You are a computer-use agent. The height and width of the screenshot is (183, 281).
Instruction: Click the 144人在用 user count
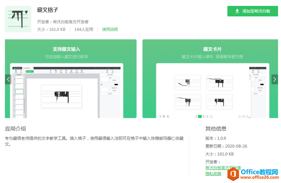click(84, 30)
